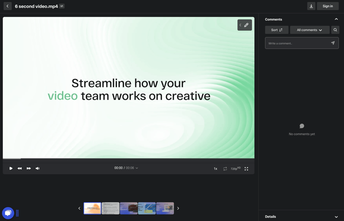Expand the Details section
The width and height of the screenshot is (344, 221).
[336, 216]
